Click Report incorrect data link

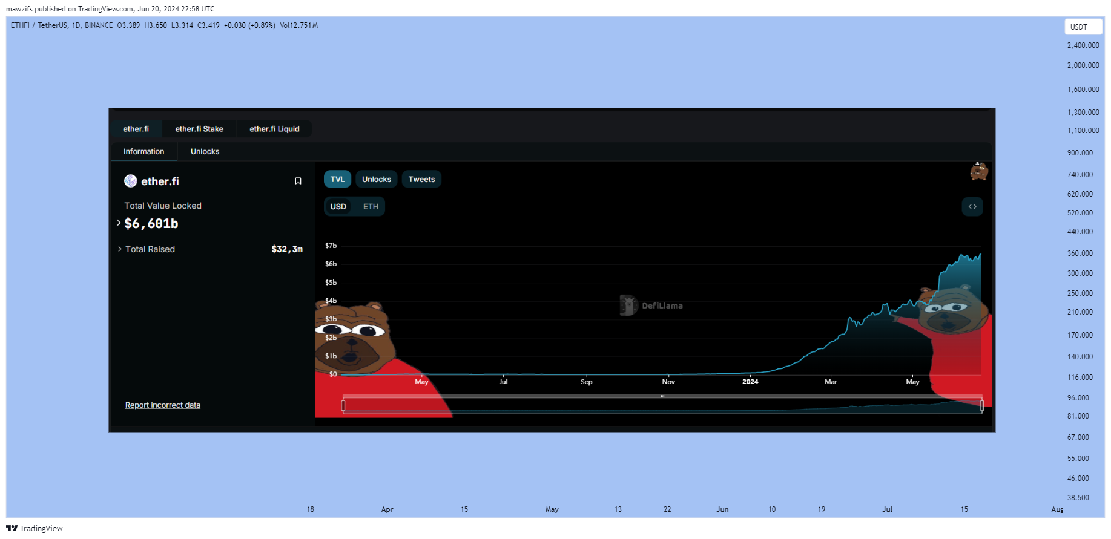click(x=163, y=405)
